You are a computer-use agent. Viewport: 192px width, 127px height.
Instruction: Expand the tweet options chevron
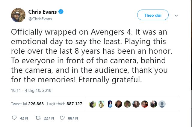pyautogui.click(x=176, y=15)
